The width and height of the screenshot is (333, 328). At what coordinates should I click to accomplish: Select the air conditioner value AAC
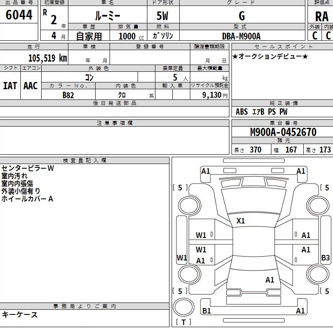coord(31,86)
